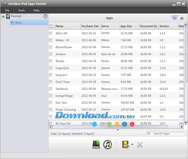Check the Sticks HD checkbox
The height and width of the screenshot is (159, 188).
pos(51,33)
